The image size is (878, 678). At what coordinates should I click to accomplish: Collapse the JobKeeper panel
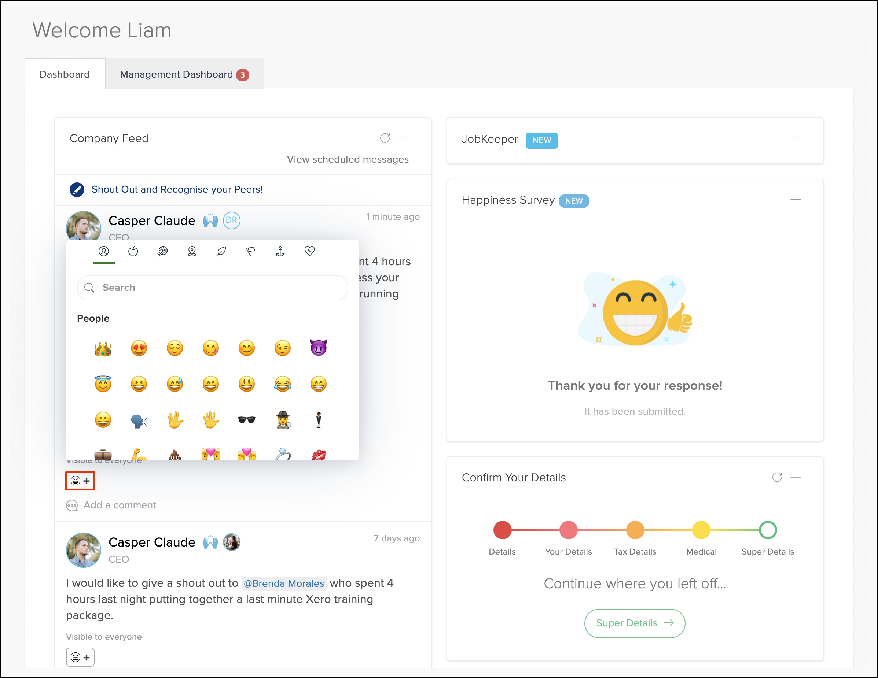(x=795, y=138)
